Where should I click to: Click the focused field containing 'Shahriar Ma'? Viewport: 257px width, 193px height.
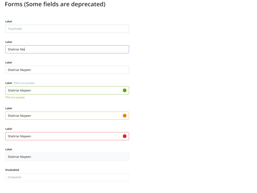tap(67, 49)
